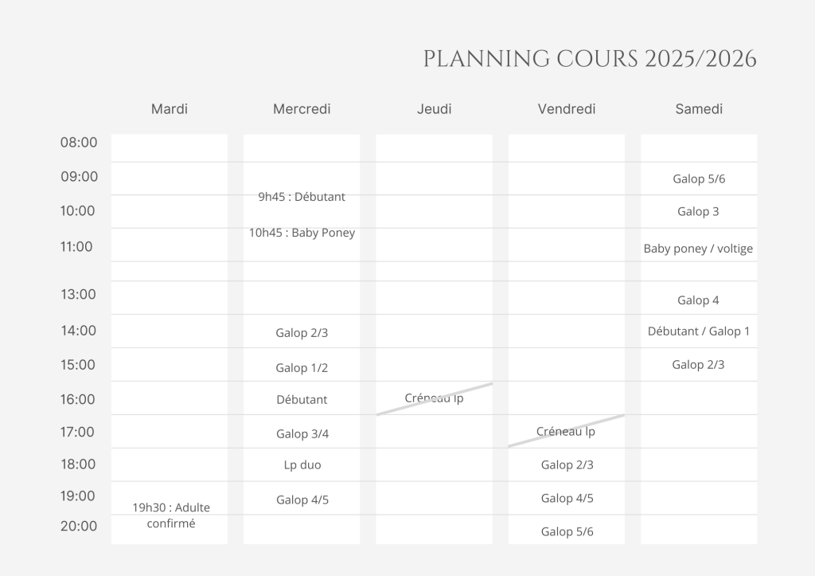Select the Lp duo lesson on Mercredi
This screenshot has width=815, height=576.
(x=302, y=464)
